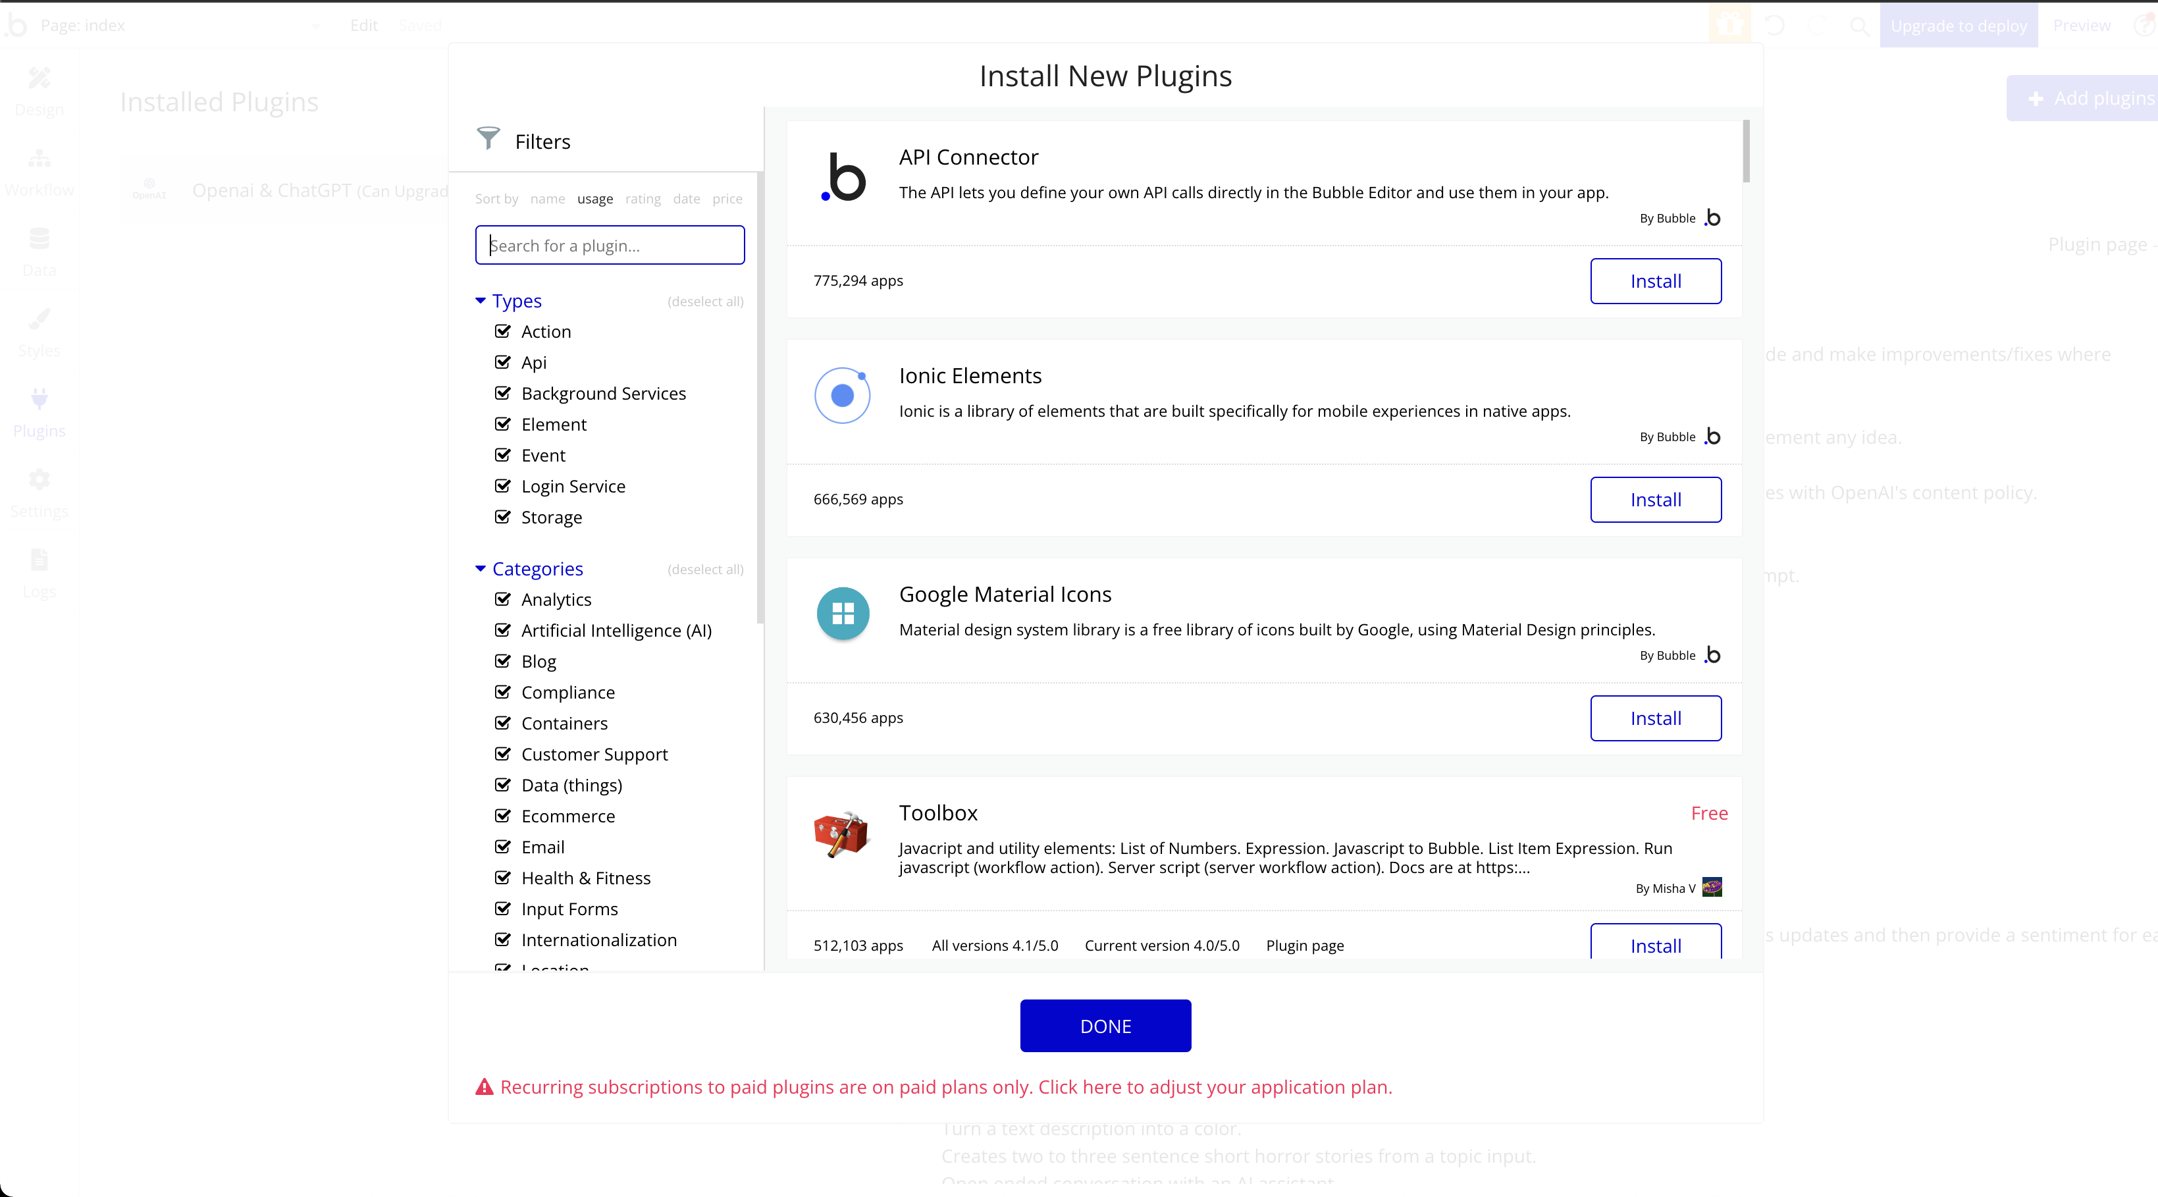Click the Toolbox plugin icon
This screenshot has width=2158, height=1197.
click(841, 834)
